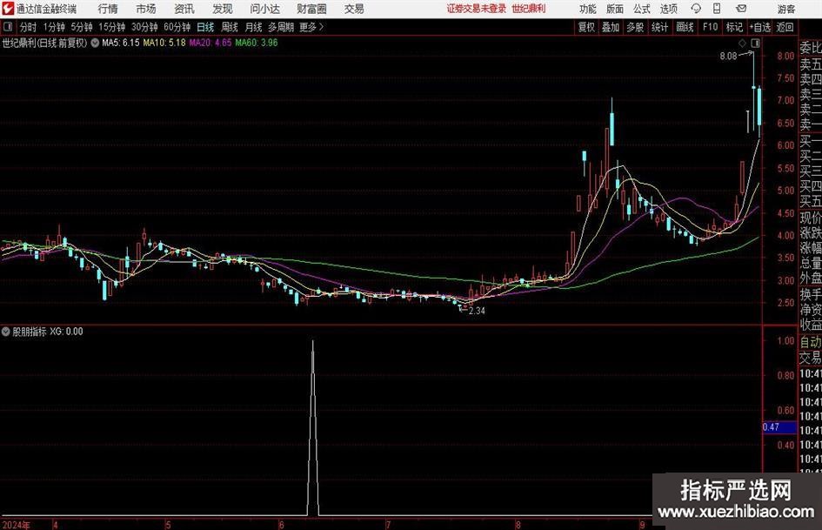
Task: Click the MA60: 3.96 label
Action: [257, 43]
